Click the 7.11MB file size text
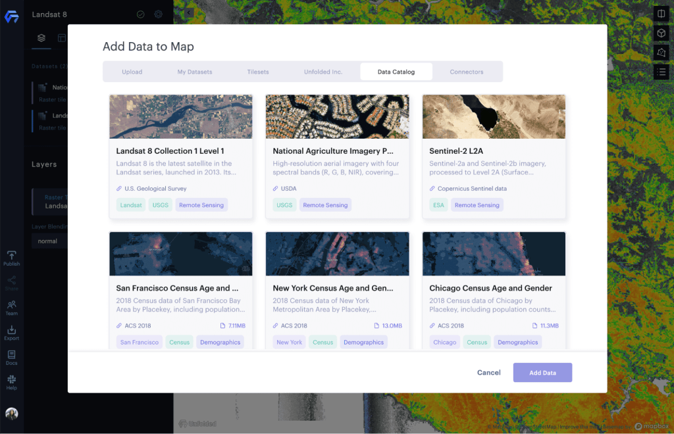 (x=237, y=325)
